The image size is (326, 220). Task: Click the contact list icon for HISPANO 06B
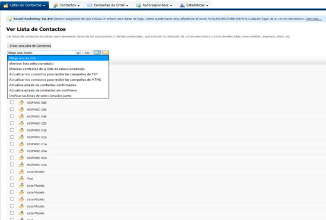pyautogui.click(x=21, y=103)
